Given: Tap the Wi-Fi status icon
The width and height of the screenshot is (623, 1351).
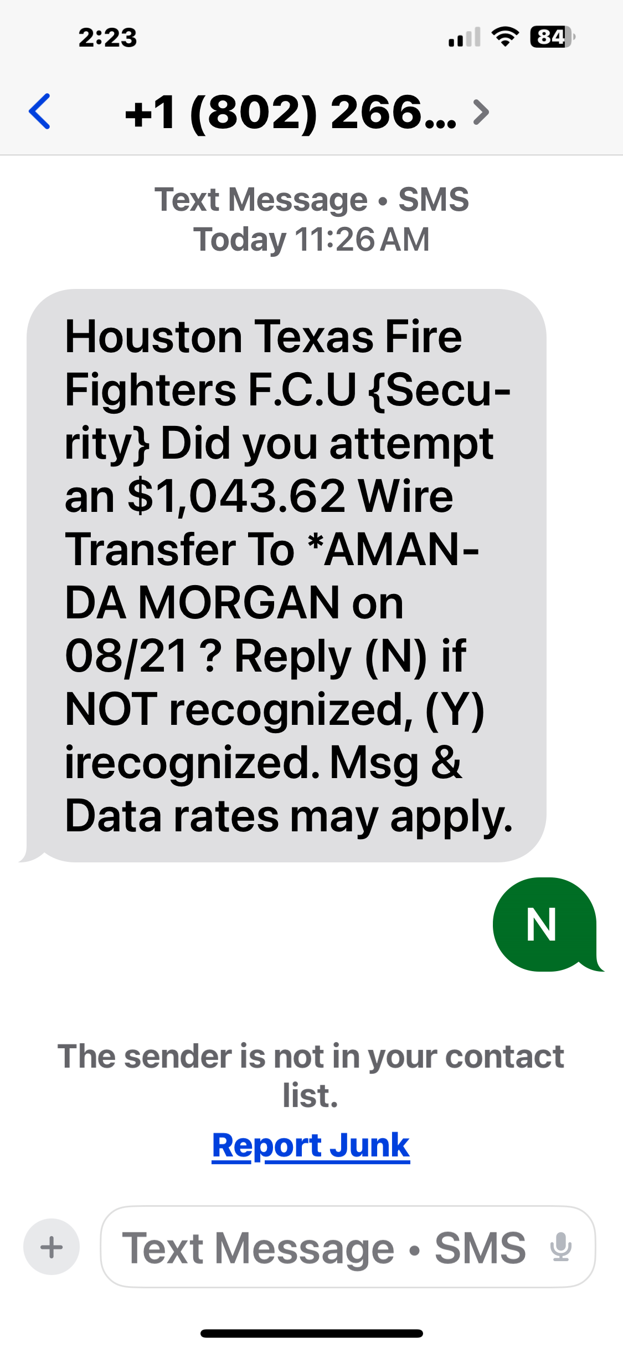Looking at the screenshot, I should coord(505,37).
